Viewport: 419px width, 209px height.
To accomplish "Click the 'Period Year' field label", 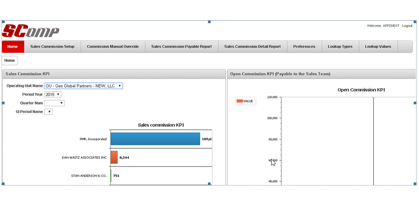I will pyautogui.click(x=32, y=94).
